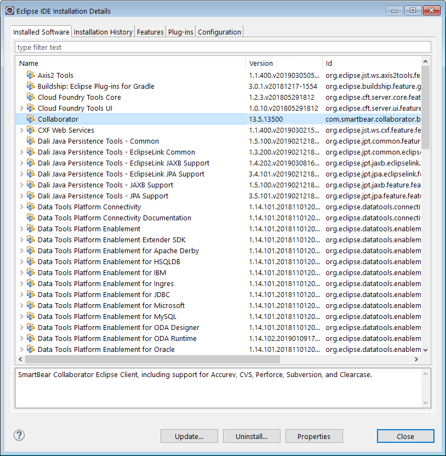Click the type filter text field
The width and height of the screenshot is (446, 456).
pyautogui.click(x=222, y=47)
